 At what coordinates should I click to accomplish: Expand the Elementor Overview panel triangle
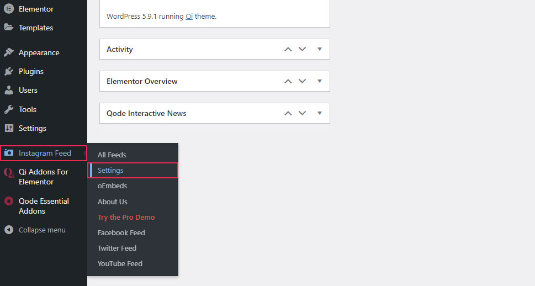(320, 81)
